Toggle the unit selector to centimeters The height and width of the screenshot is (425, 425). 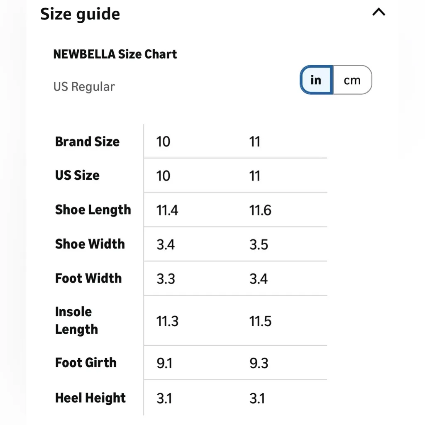352,80
